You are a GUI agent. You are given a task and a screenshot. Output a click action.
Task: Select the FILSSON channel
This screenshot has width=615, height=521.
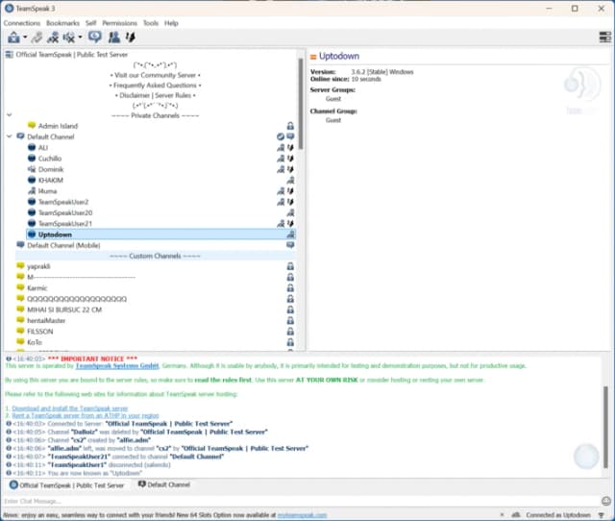point(40,332)
